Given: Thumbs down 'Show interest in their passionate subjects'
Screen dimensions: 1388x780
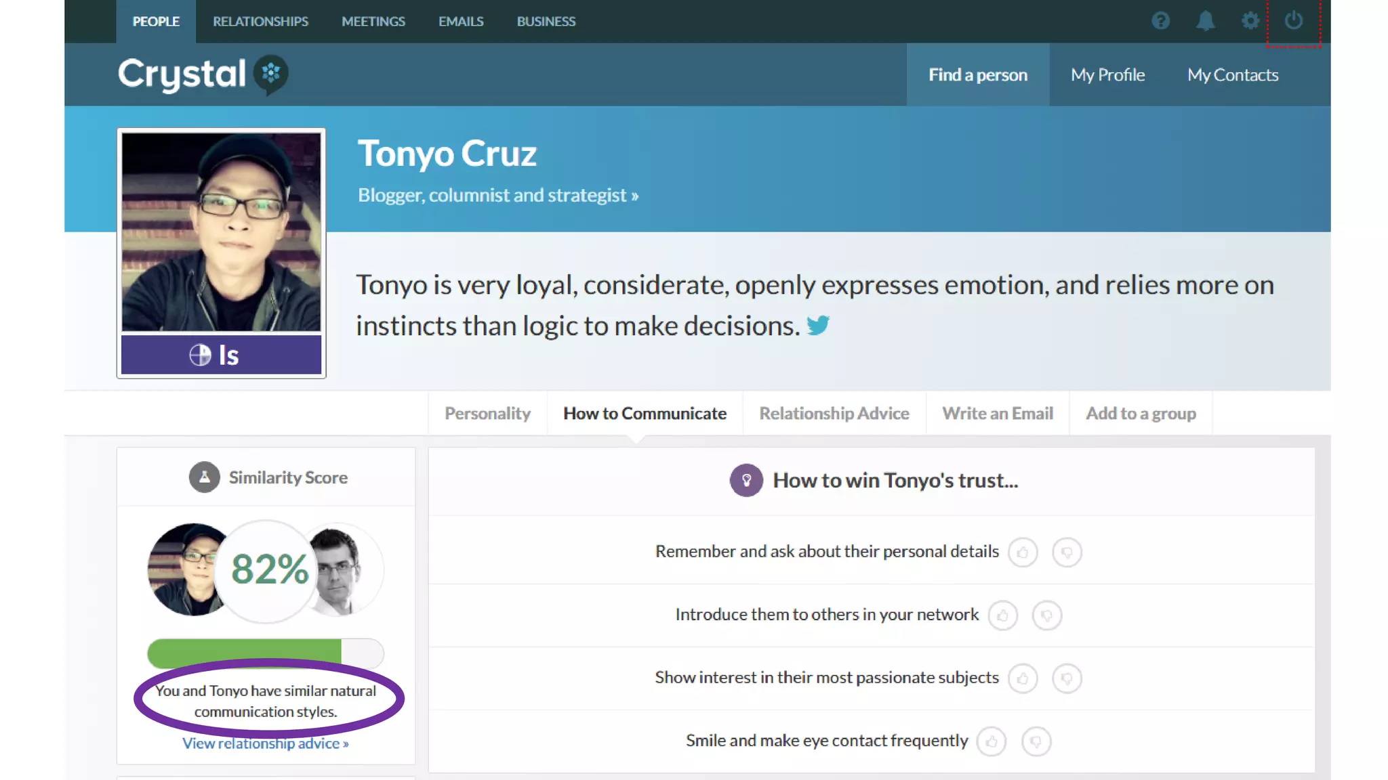Looking at the screenshot, I should coord(1067,678).
